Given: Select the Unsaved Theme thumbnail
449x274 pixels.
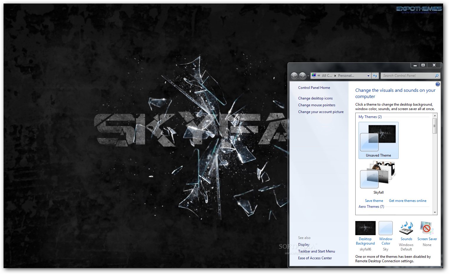Looking at the screenshot, I should coord(379,140).
